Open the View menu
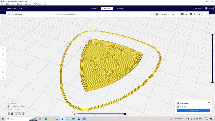The width and height of the screenshot is (215, 121). point(13,4)
